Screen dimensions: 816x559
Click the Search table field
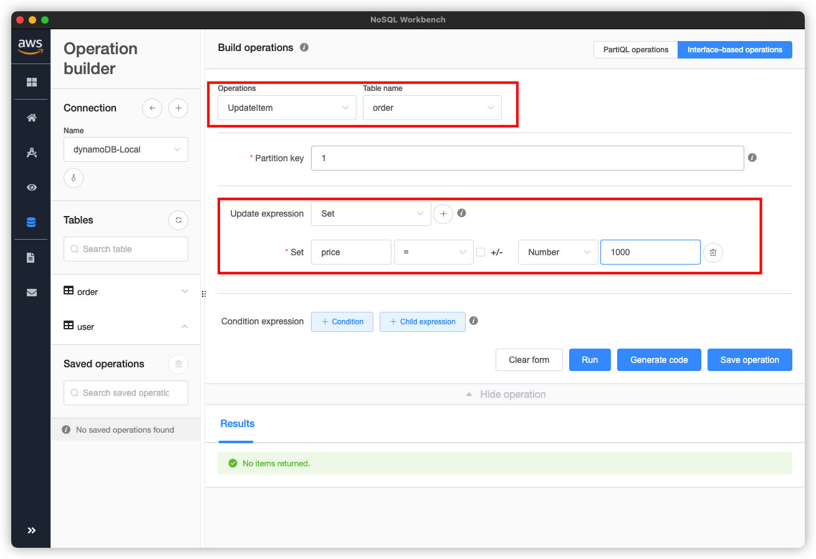click(126, 249)
